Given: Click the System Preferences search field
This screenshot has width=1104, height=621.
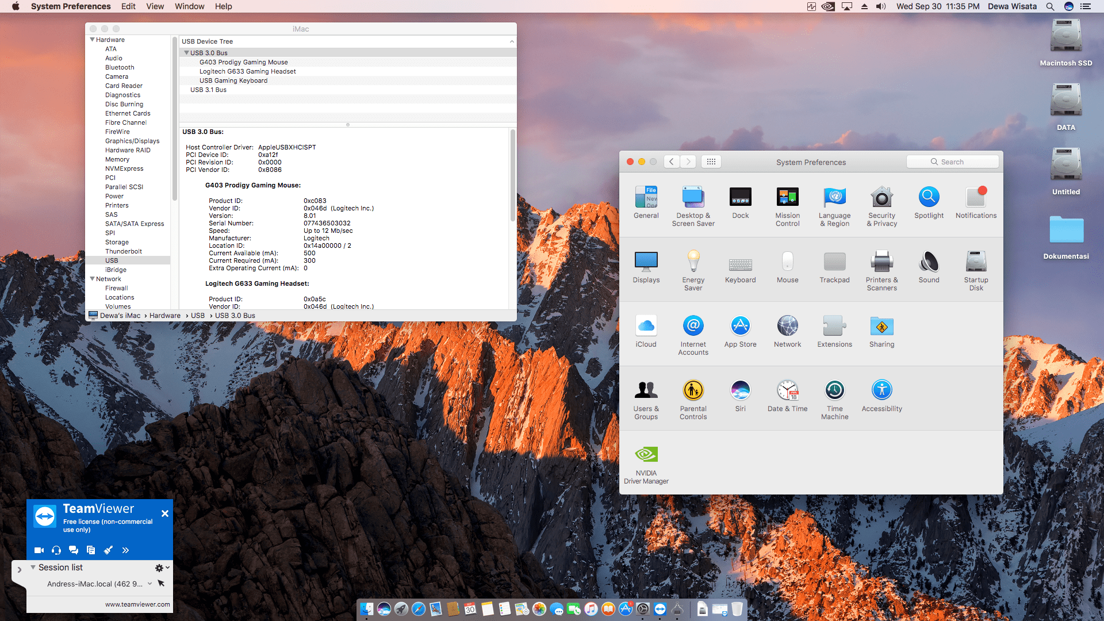Looking at the screenshot, I should coord(952,162).
